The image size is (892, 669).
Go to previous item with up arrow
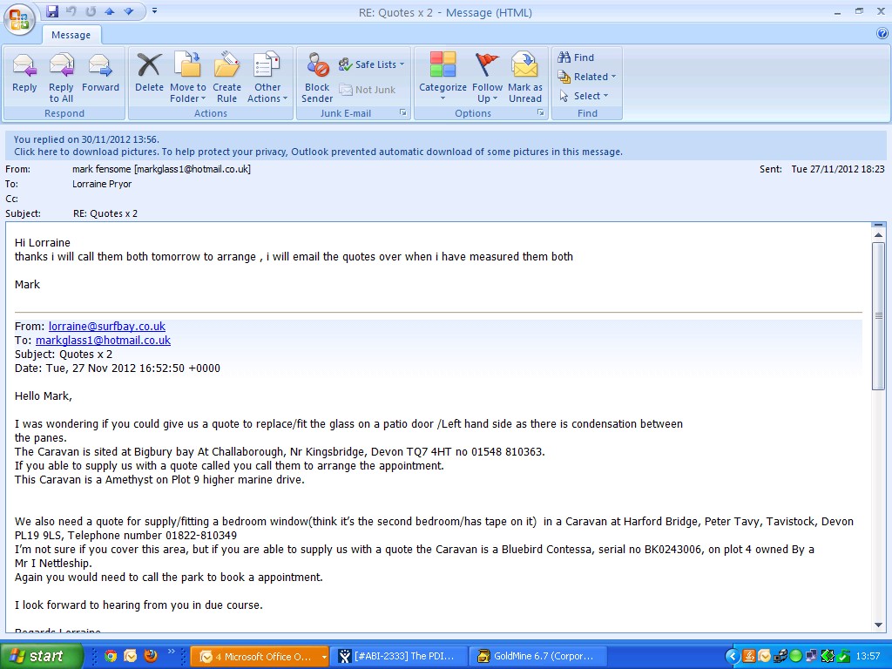pyautogui.click(x=109, y=10)
